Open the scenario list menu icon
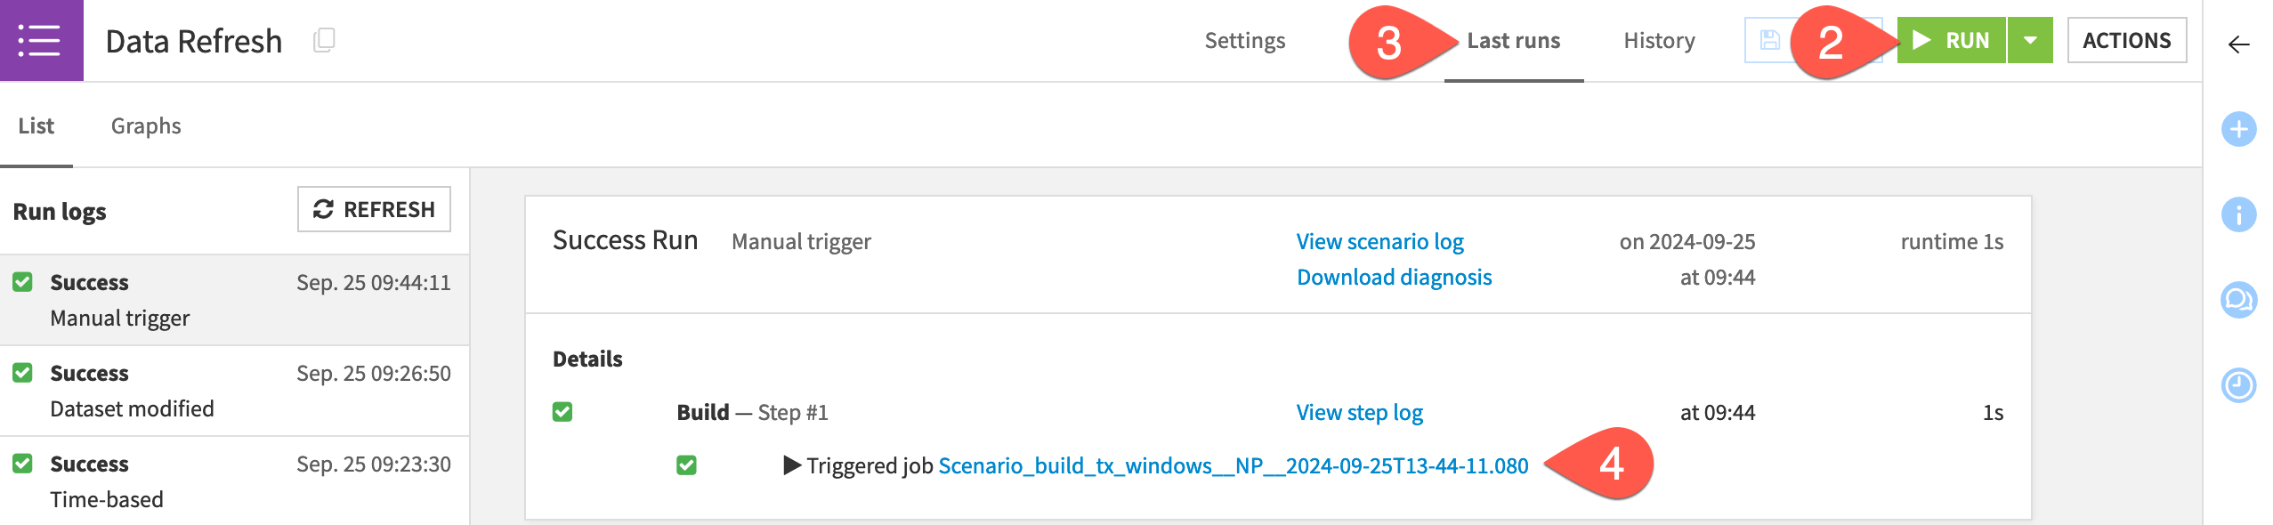The width and height of the screenshot is (2273, 525). pos(40,41)
